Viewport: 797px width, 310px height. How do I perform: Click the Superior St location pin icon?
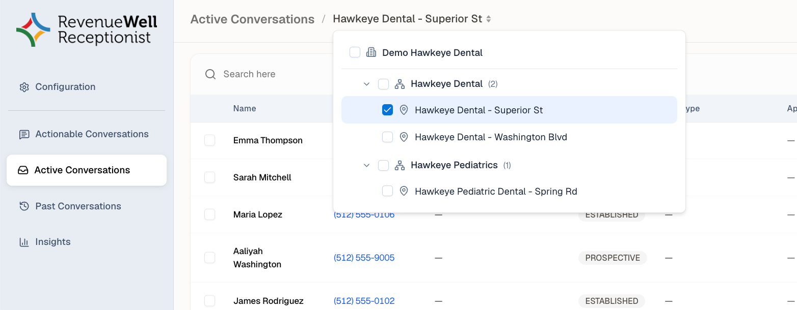(404, 110)
